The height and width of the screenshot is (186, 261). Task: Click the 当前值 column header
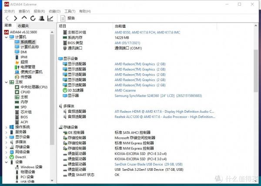tap(120, 26)
